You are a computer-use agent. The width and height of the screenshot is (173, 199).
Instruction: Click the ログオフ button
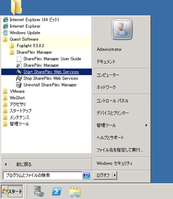click(x=103, y=175)
